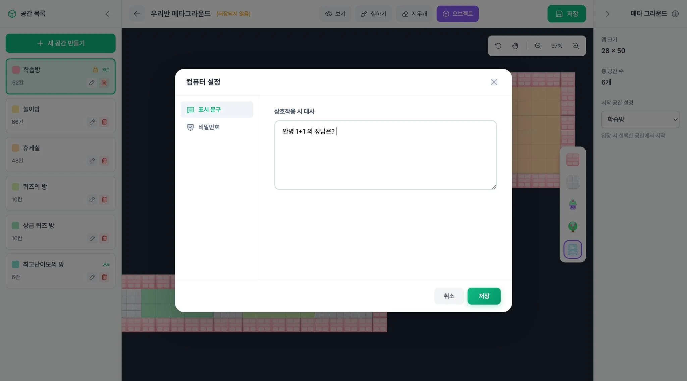The image size is (687, 381).
Task: Click the 퀴즈의 방 color swatch
Action: click(x=15, y=187)
